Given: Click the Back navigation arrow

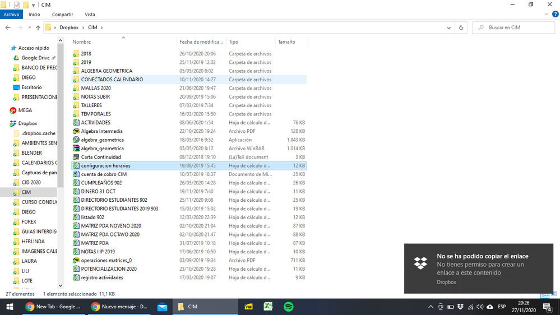Looking at the screenshot, I should [x=8, y=27].
